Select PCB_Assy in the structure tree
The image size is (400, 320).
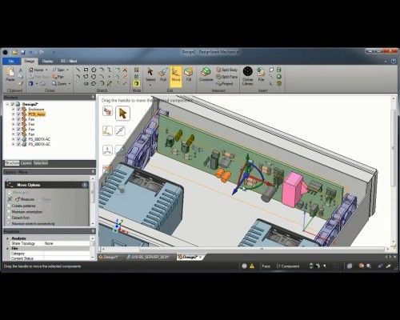tap(37, 114)
